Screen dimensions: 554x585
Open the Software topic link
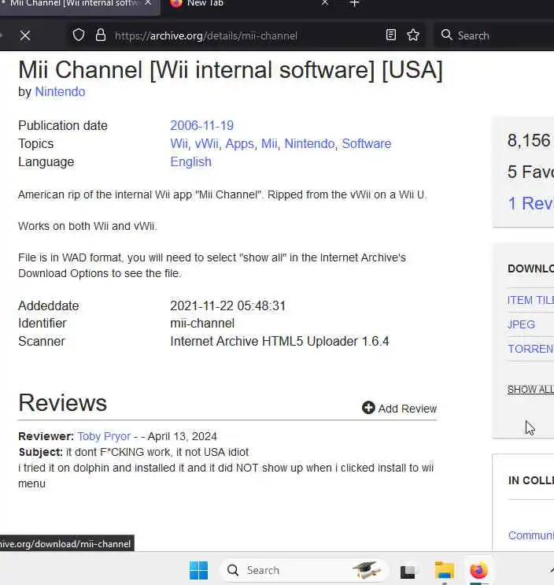pos(367,143)
